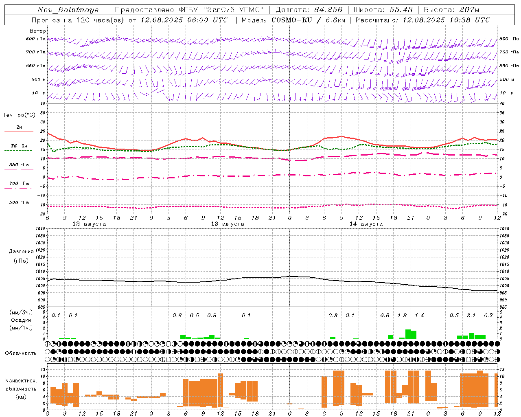Viewport: 521px width, 417px height.
Task: Select the 12 августа date label
Action: (x=89, y=224)
